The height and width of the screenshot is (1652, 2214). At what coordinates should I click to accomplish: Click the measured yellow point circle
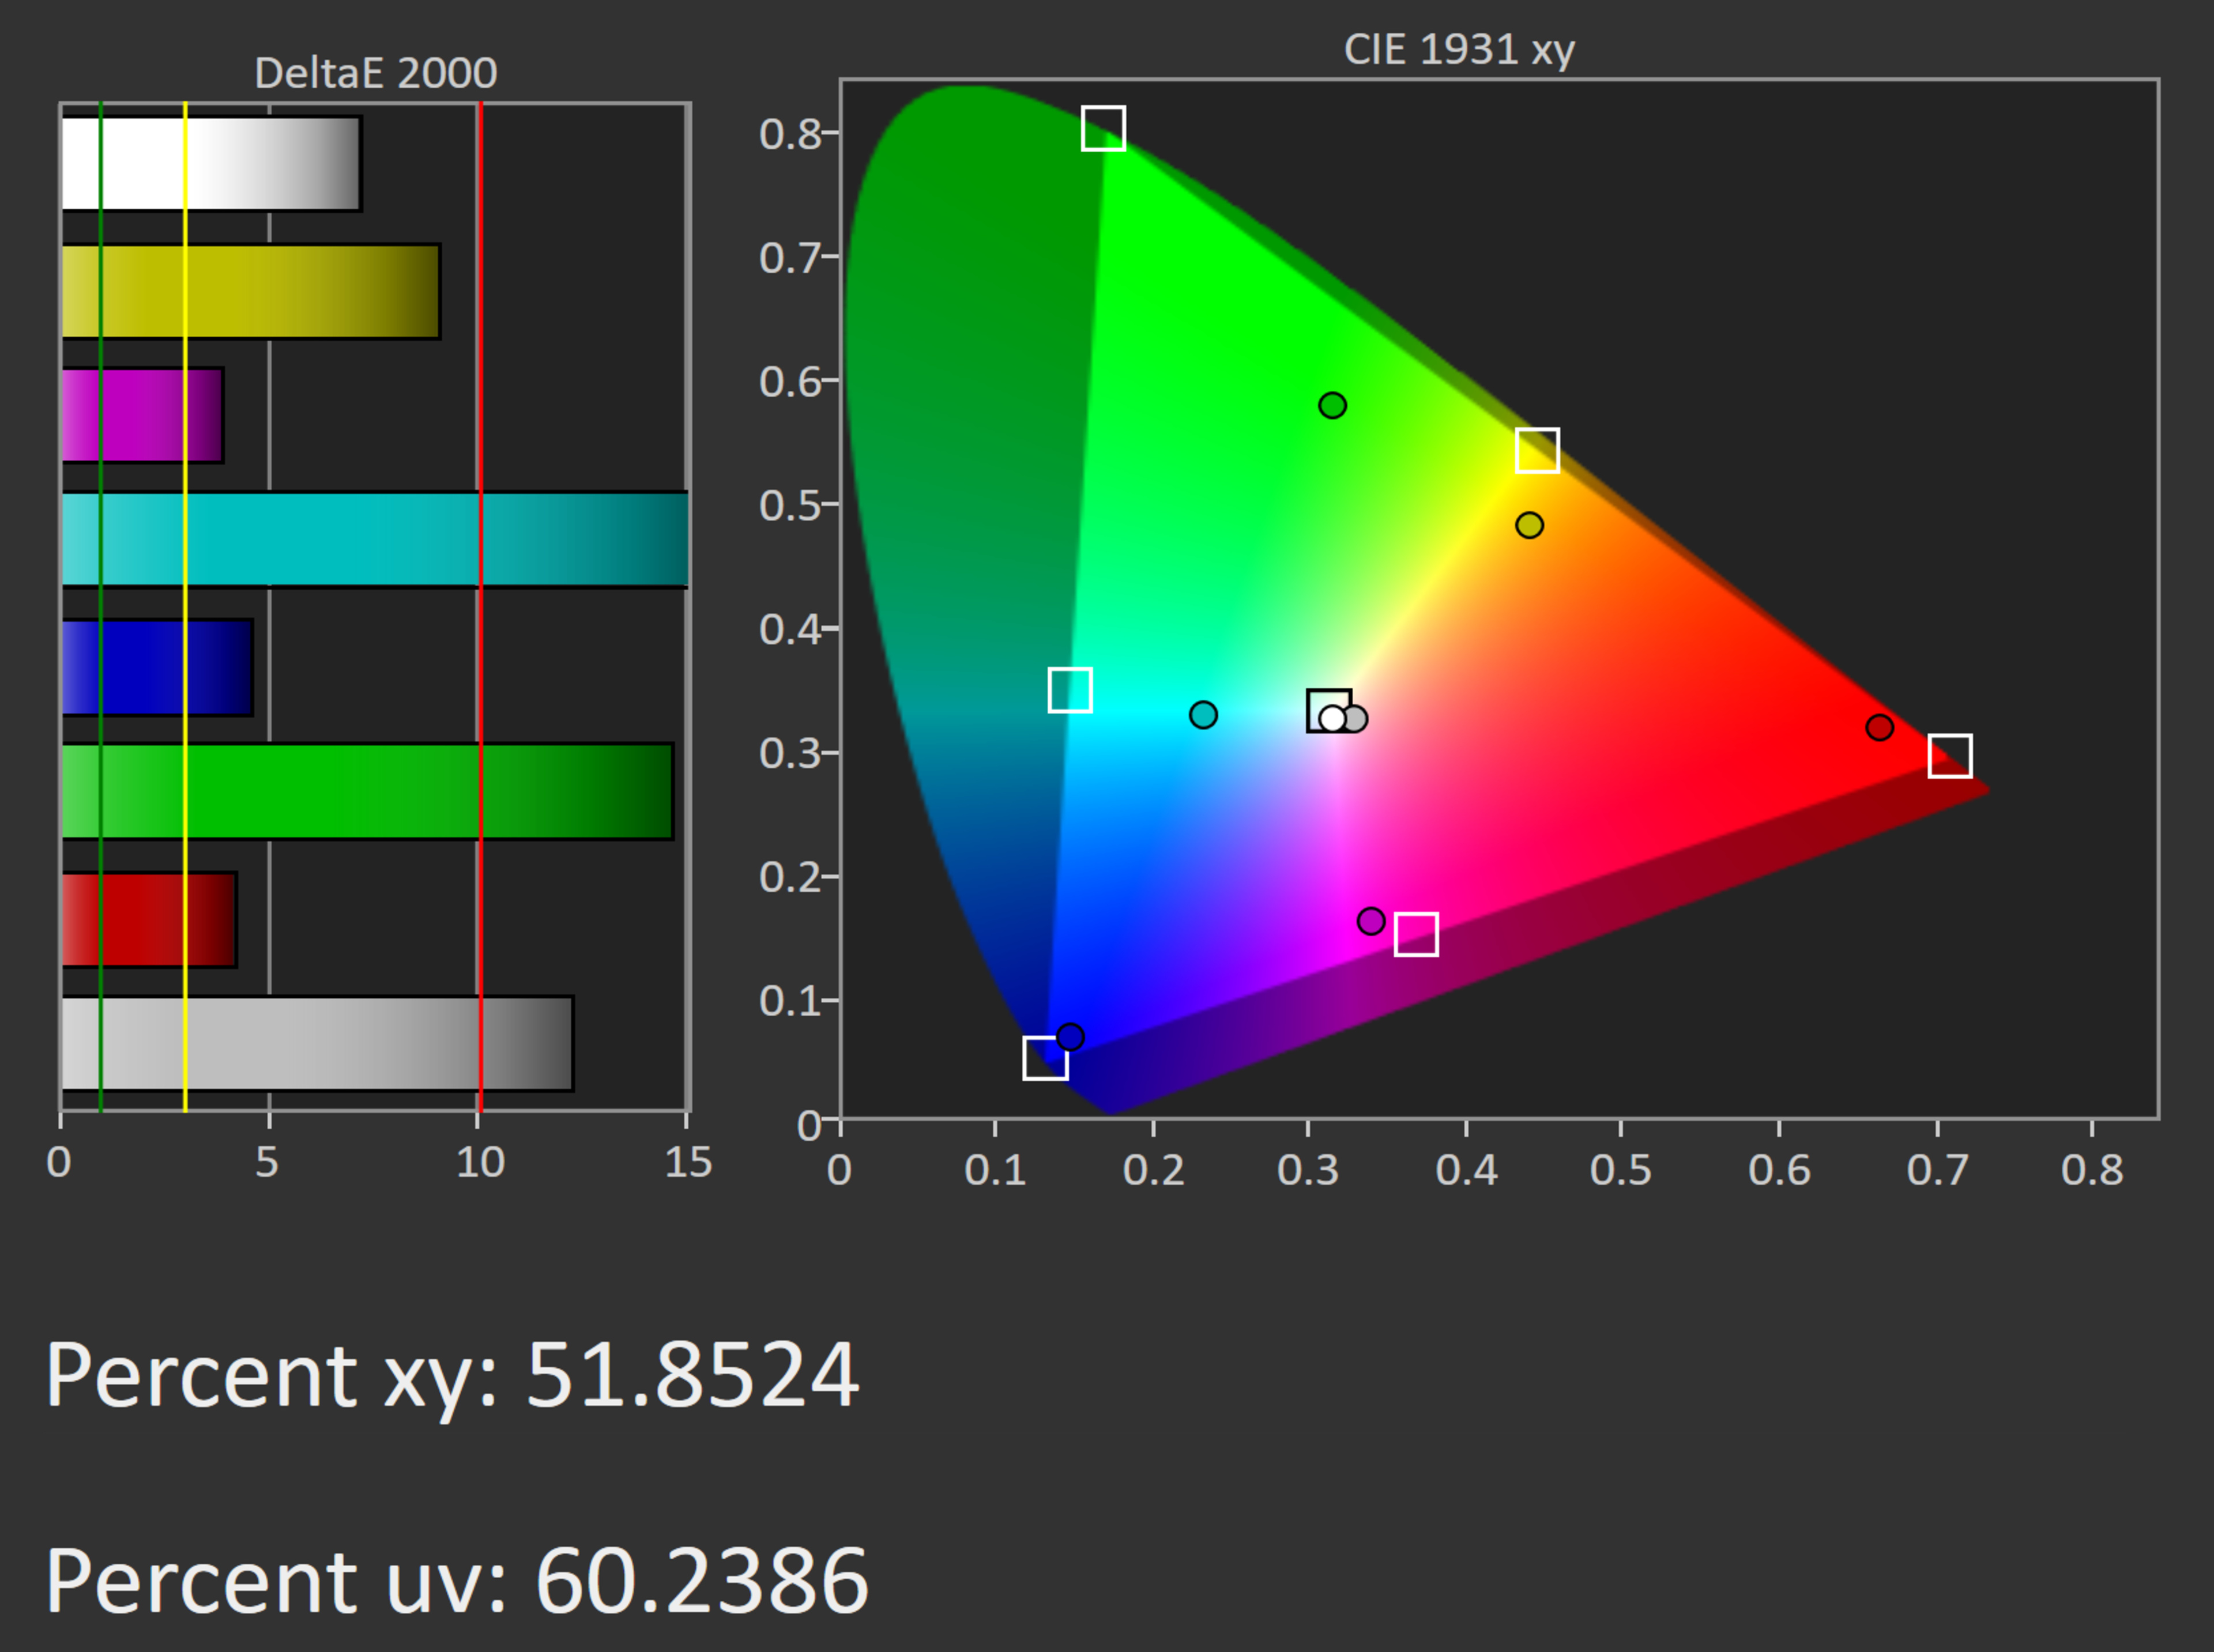point(1529,525)
